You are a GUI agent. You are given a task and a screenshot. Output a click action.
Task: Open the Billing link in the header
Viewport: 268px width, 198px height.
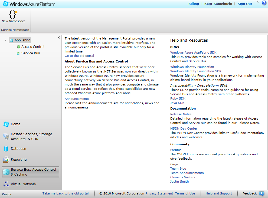point(194,4)
